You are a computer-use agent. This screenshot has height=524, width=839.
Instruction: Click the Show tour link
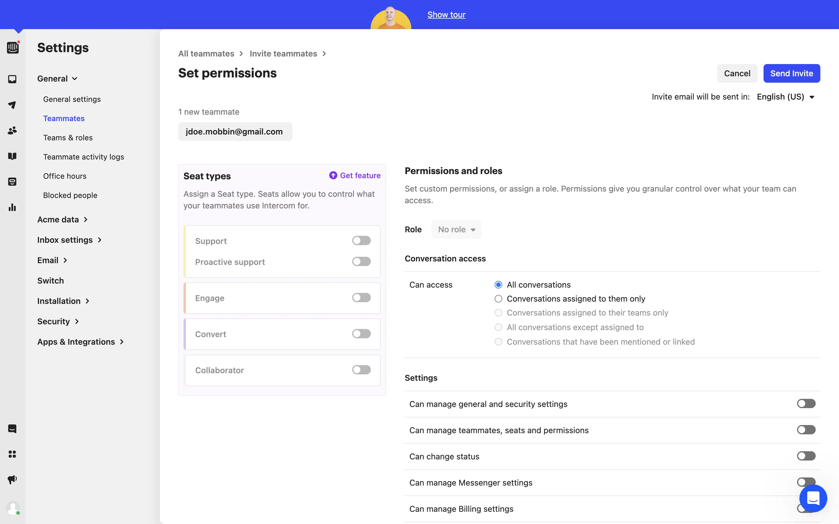point(446,15)
